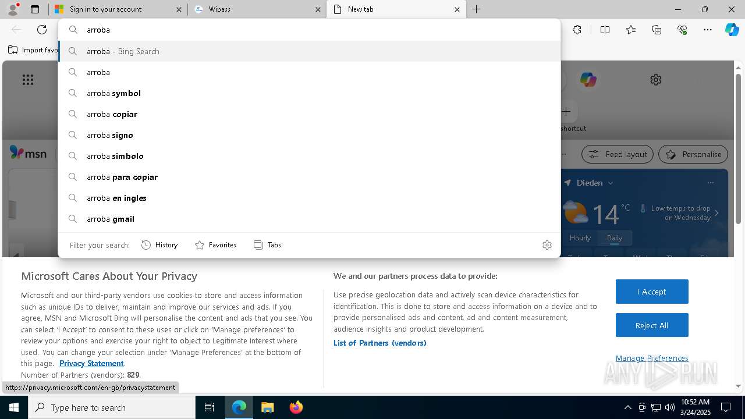
Task: Expand the Dieden location dropdown
Action: click(x=610, y=183)
